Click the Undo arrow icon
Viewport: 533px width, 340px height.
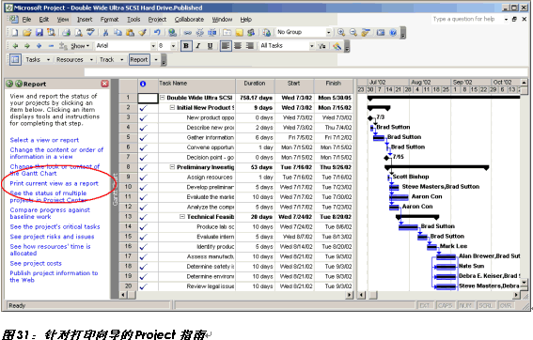(x=157, y=32)
